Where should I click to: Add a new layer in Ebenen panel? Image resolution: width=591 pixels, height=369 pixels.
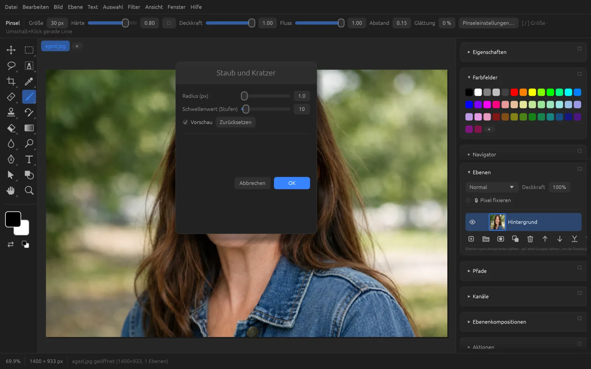tap(471, 239)
